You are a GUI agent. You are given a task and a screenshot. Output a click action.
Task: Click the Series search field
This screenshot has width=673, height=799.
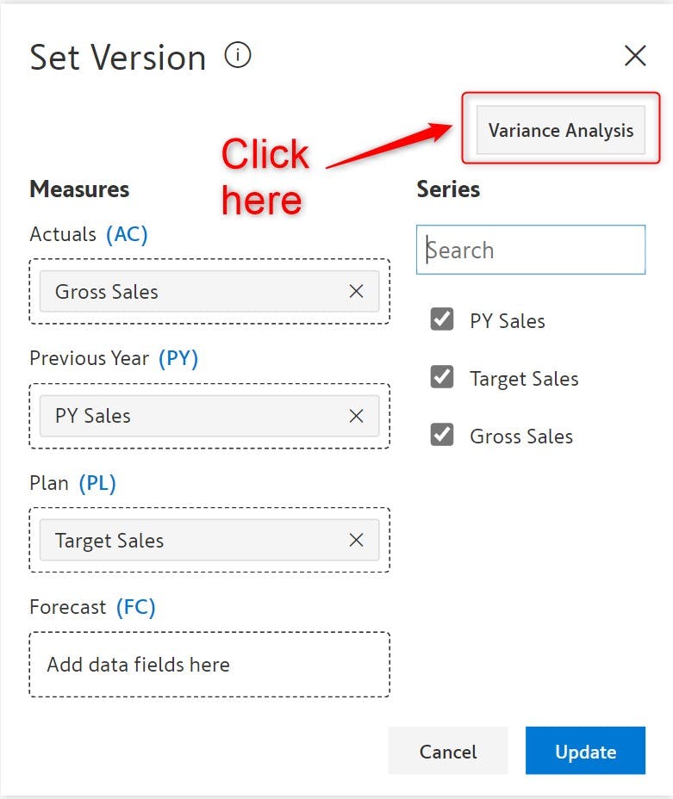pyautogui.click(x=531, y=251)
